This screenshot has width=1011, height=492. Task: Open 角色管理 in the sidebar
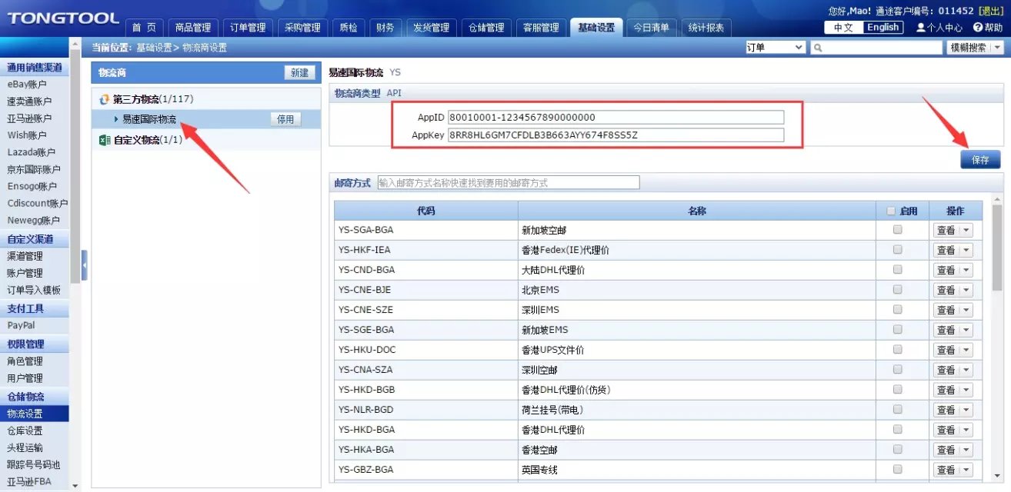tap(25, 361)
